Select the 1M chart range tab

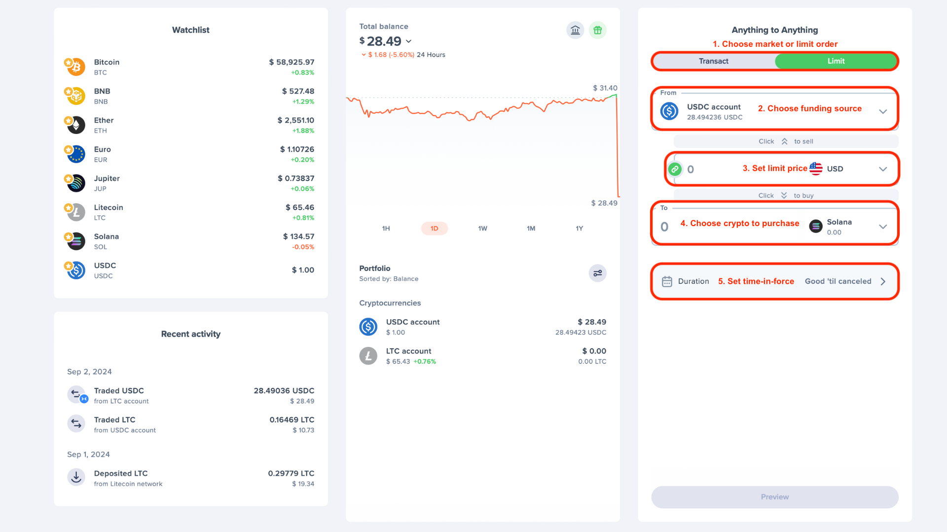(531, 229)
